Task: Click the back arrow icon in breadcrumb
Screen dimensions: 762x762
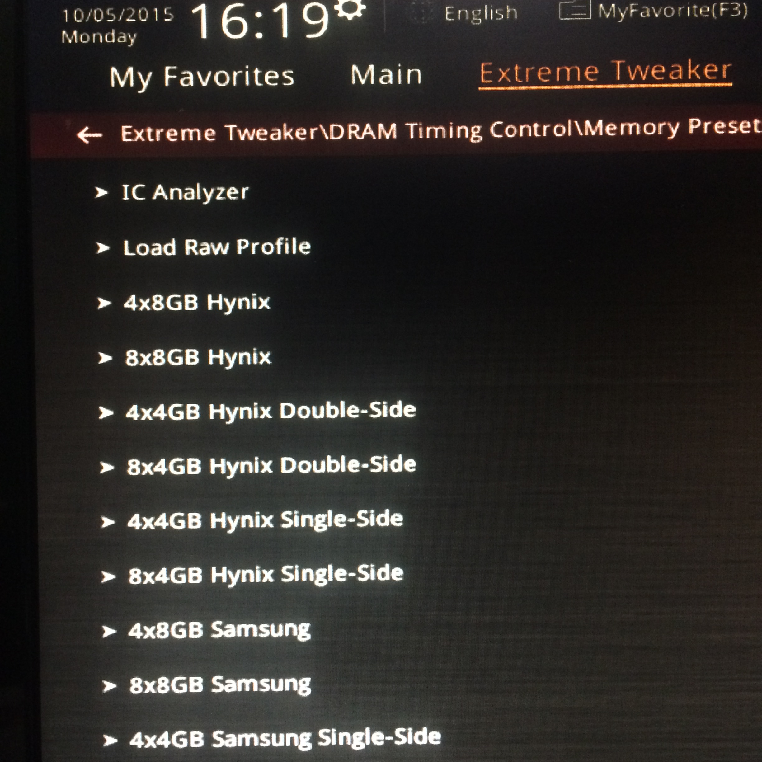Action: click(90, 135)
